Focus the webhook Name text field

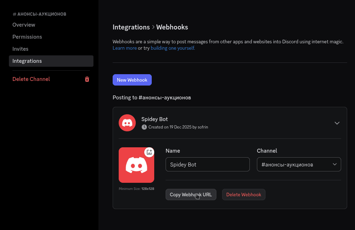pyautogui.click(x=208, y=164)
